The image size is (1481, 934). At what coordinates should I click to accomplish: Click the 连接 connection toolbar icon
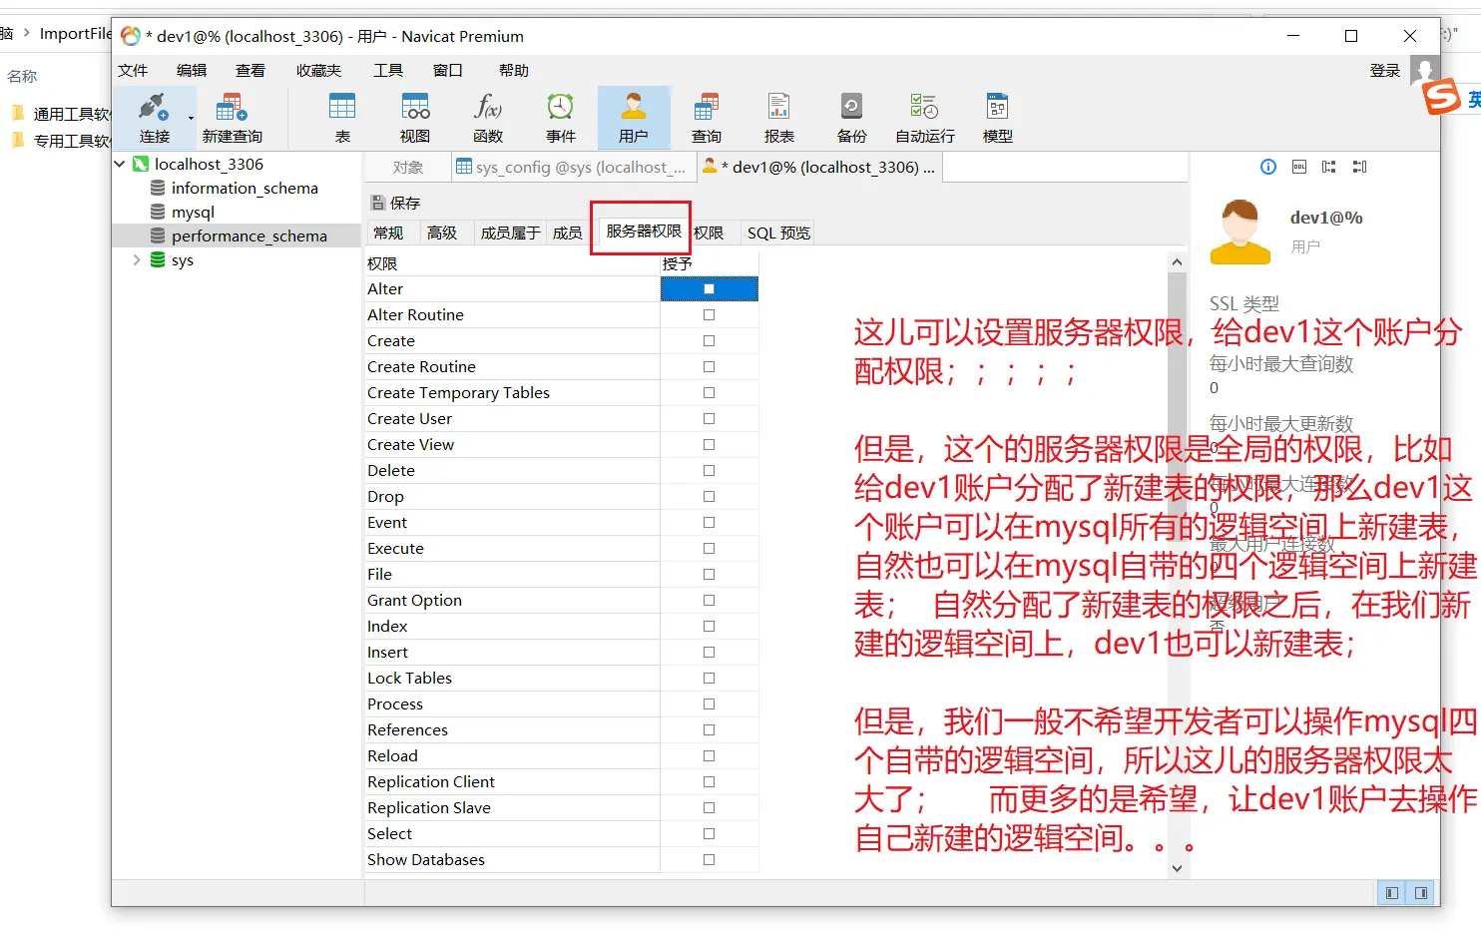pyautogui.click(x=153, y=108)
